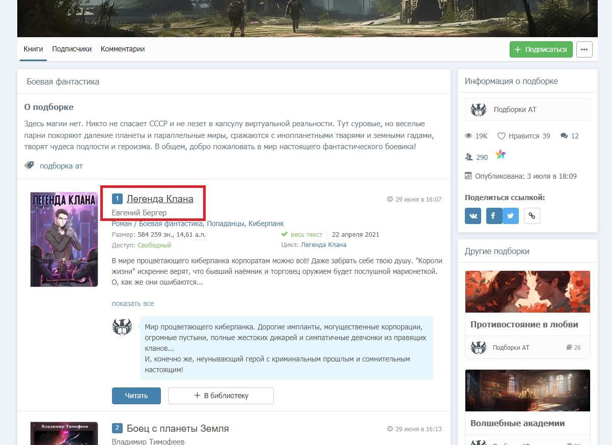Open comments via speech bubble icon
Image resolution: width=612 pixels, height=445 pixels.
tap(564, 136)
